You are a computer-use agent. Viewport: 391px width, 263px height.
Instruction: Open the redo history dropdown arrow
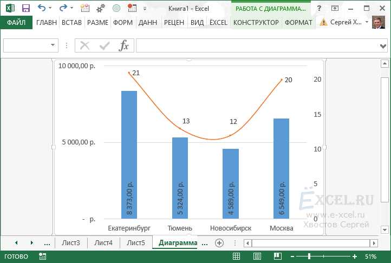click(72, 8)
